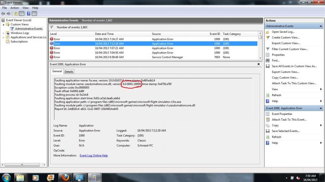Open the Event Log Online Help link

[93, 155]
